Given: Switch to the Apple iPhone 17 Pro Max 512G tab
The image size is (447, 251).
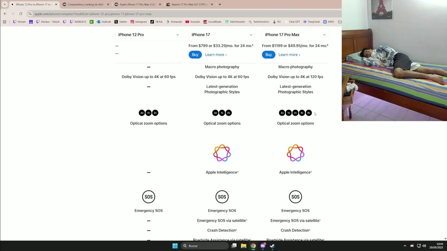Looking at the screenshot, I should (x=138, y=5).
